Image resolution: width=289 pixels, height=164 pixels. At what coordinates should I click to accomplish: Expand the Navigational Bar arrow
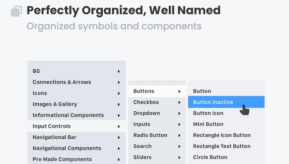coord(118,137)
